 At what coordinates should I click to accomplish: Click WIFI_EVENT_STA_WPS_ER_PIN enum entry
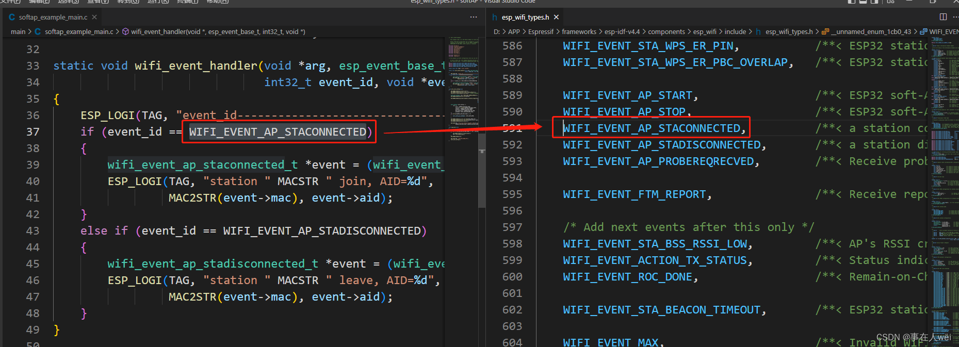(648, 46)
